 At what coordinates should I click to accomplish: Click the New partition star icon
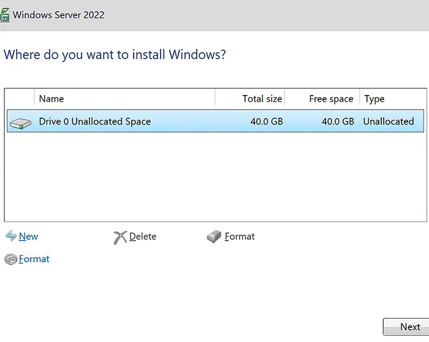(x=10, y=237)
